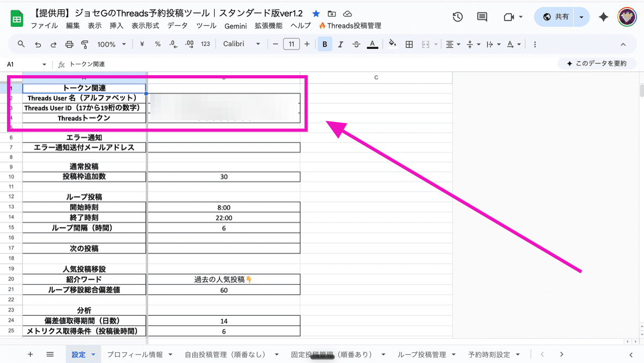This screenshot has height=363, width=644.
Task: Click the vertical scrollbar thumb
Action: [x=640, y=90]
